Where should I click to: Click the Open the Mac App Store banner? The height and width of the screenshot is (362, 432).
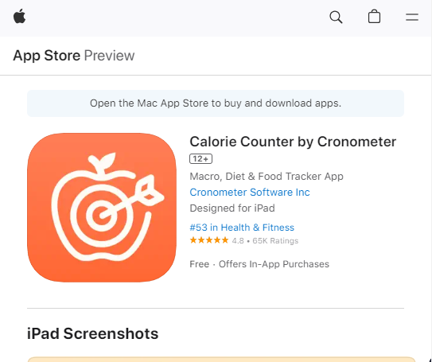(216, 103)
